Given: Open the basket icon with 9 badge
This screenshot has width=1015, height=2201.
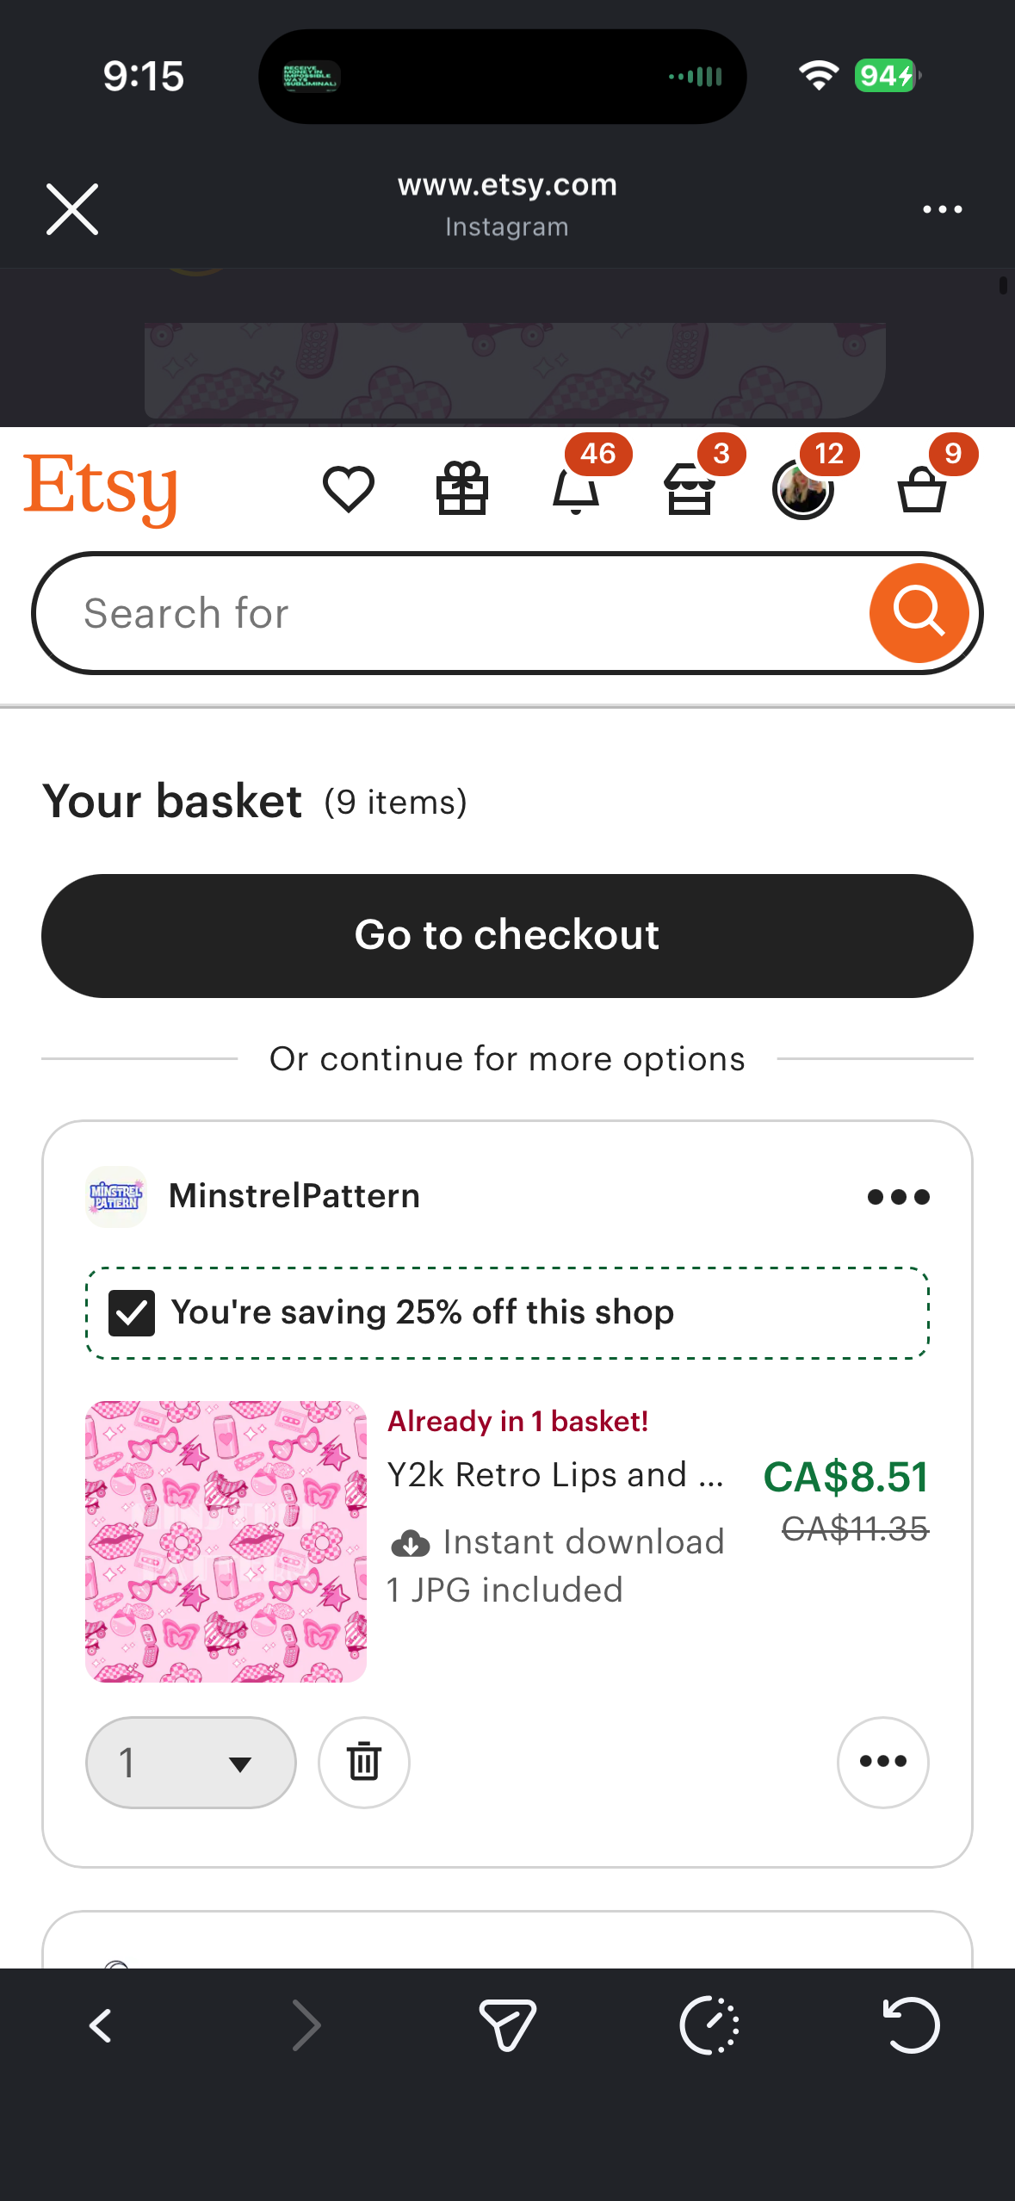Looking at the screenshot, I should pos(922,489).
